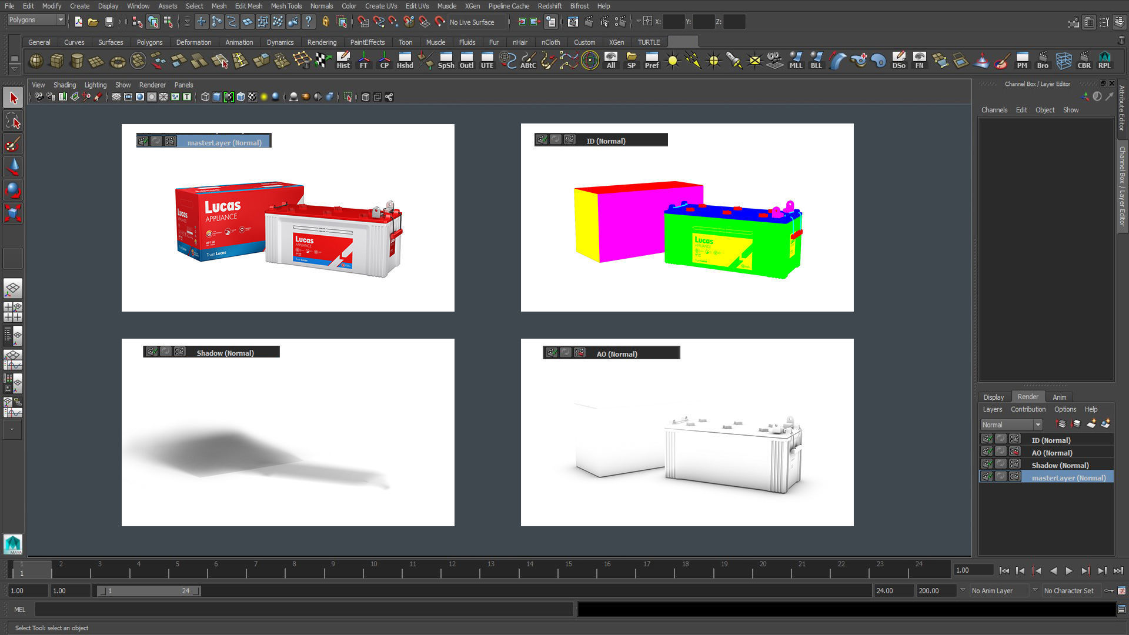Click frame 12 on the time slider
Image resolution: width=1129 pixels, height=635 pixels.
(452, 569)
